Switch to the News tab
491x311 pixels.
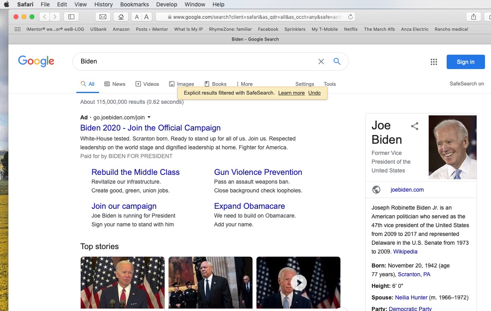point(115,84)
